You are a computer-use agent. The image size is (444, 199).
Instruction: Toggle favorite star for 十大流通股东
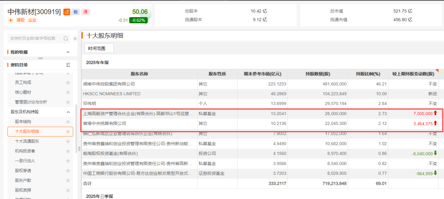tap(68, 141)
